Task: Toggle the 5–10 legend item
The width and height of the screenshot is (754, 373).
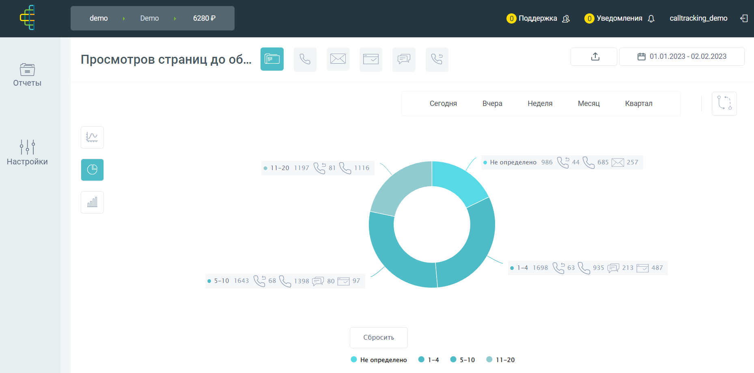Action: [463, 360]
